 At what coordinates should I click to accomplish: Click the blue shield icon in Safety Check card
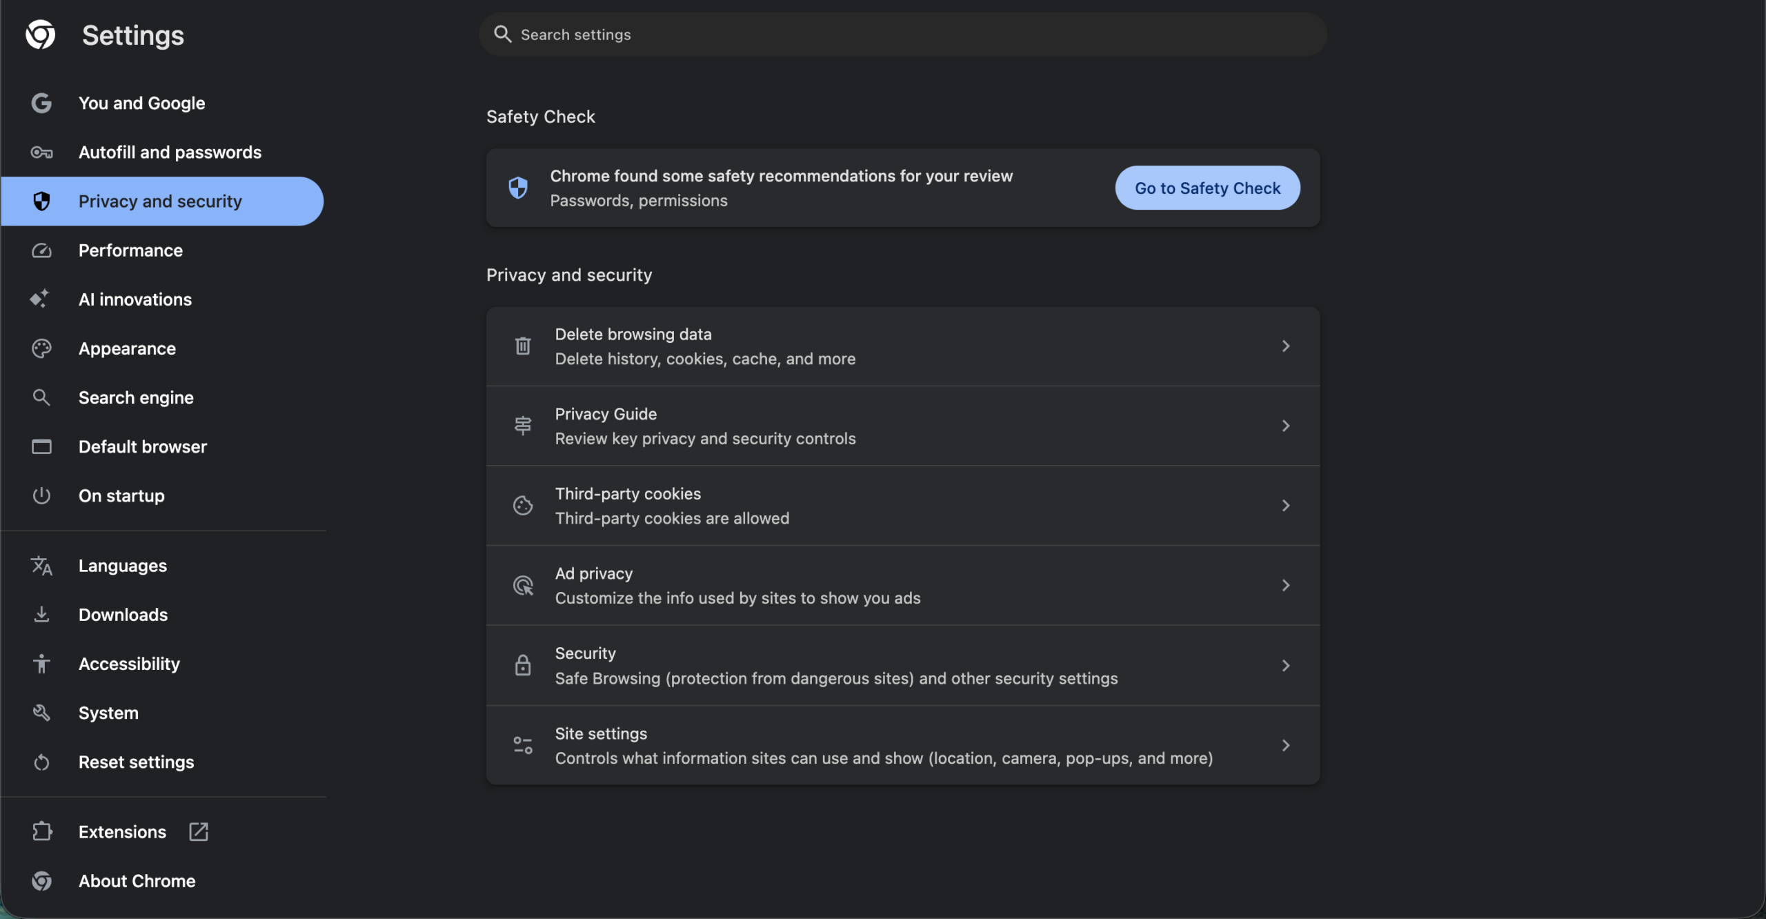click(x=518, y=188)
